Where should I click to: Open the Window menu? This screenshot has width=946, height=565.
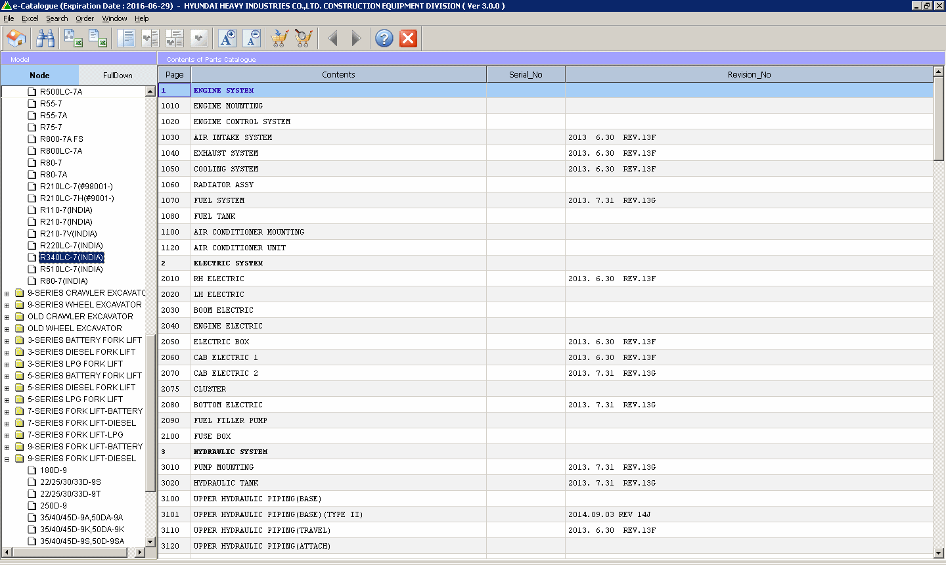coord(115,18)
